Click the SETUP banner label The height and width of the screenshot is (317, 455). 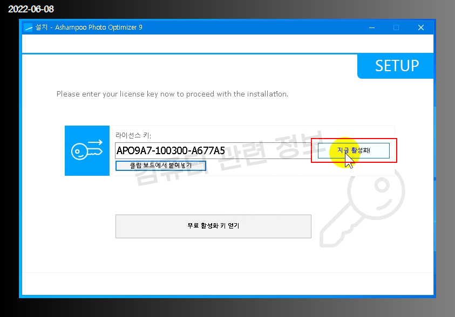397,66
